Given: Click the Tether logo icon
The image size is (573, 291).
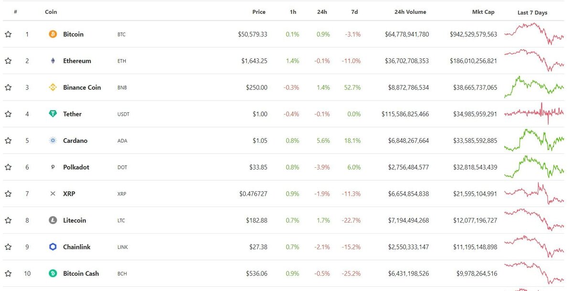Looking at the screenshot, I should tap(53, 114).
